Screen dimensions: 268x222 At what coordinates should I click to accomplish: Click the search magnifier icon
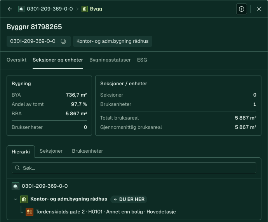(x=17, y=168)
